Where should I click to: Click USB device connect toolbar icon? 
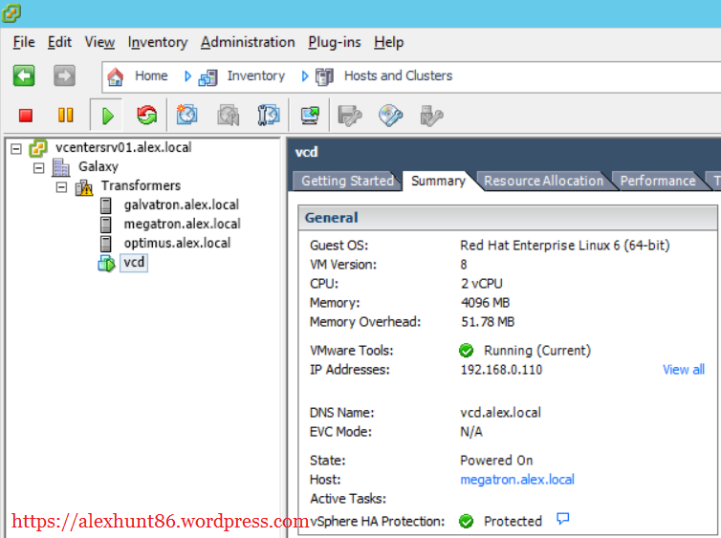(431, 116)
